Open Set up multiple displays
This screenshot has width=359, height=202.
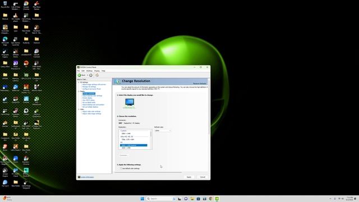(90, 107)
